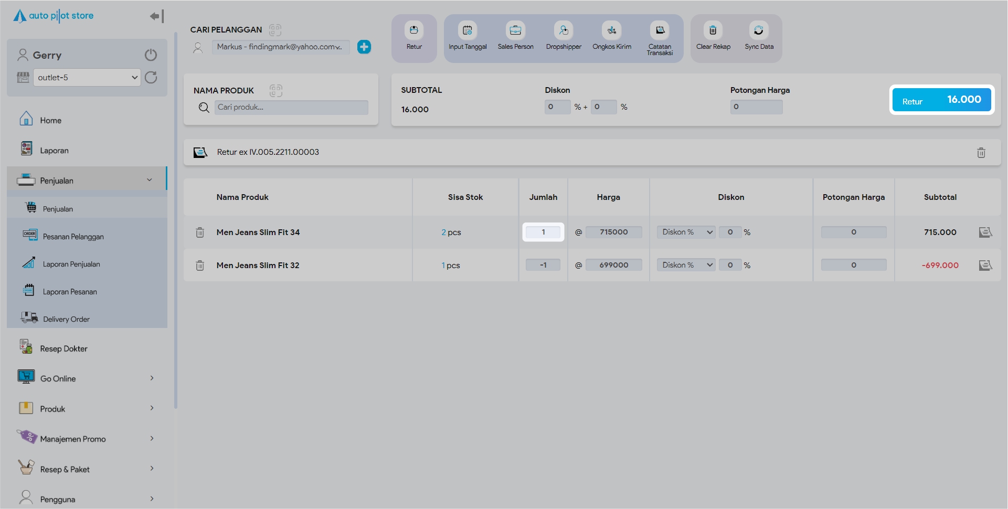This screenshot has width=1008, height=509.
Task: Click Clear Rekap trash icon
Action: point(713,30)
